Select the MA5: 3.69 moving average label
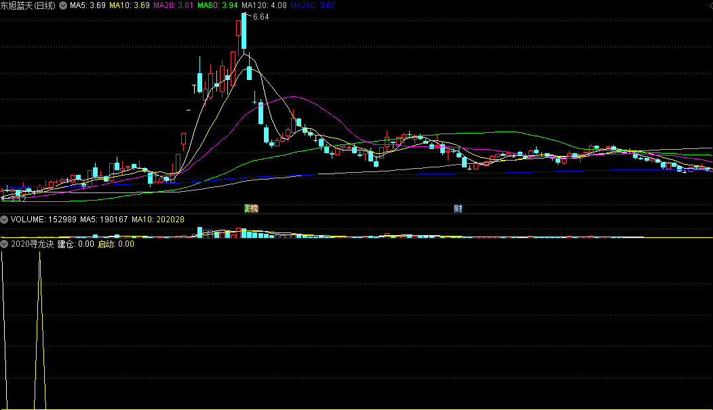The width and height of the screenshot is (713, 410). click(x=88, y=5)
